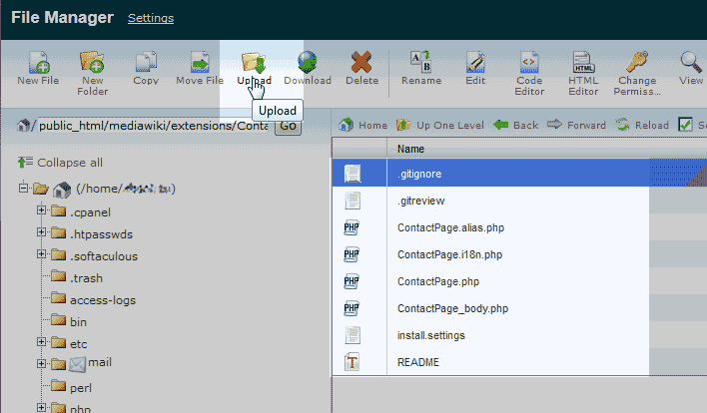Expand the mail folder tree node
This screenshot has width=707, height=413.
pyautogui.click(x=42, y=364)
